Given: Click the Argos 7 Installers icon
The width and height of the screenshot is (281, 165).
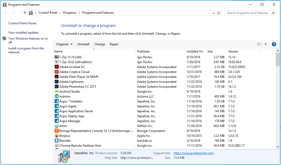Looking at the screenshot, I should tap(56, 101).
